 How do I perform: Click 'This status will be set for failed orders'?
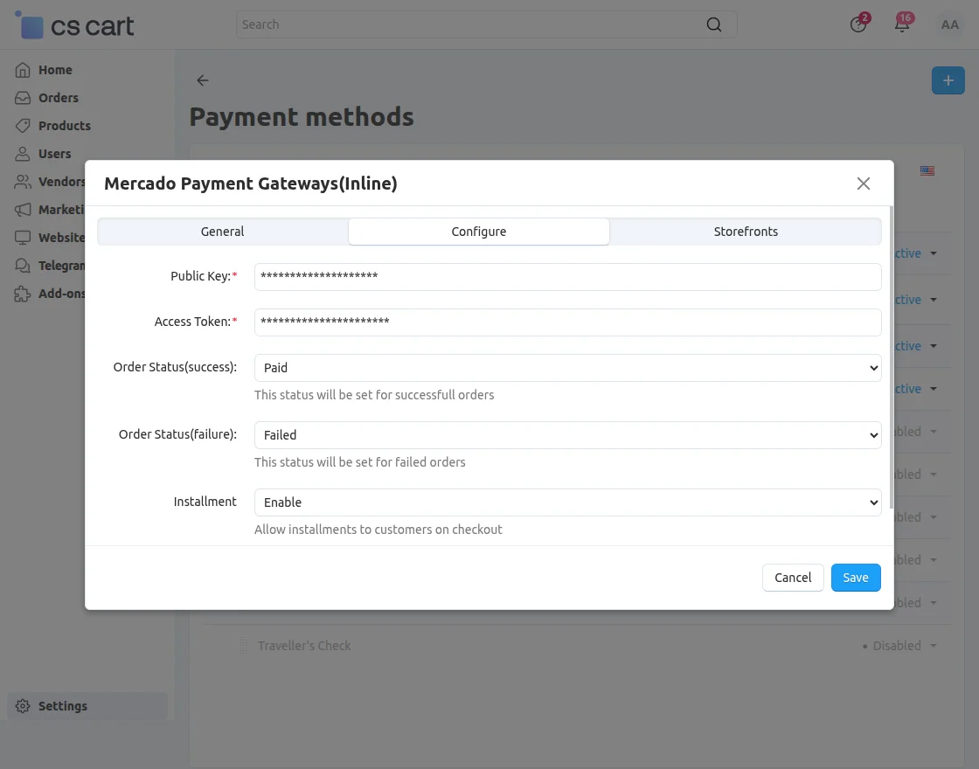[x=359, y=462]
